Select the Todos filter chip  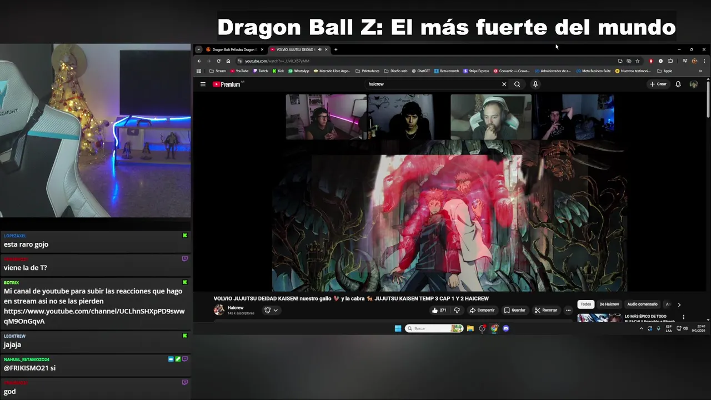(x=586, y=304)
